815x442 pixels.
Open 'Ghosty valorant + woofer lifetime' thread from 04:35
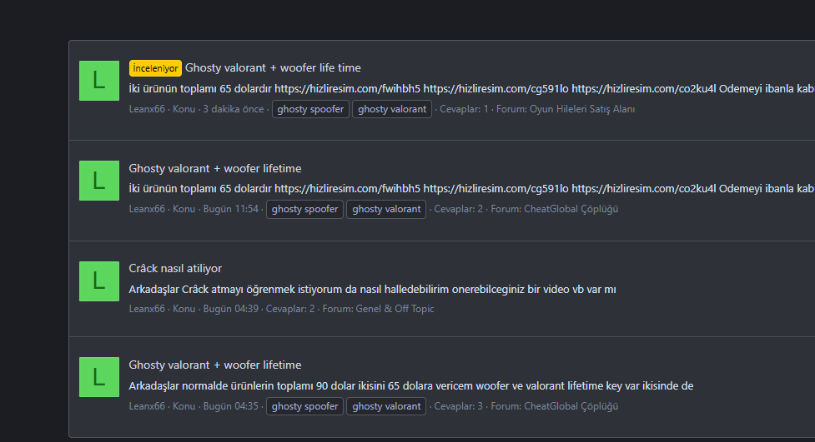tap(214, 365)
